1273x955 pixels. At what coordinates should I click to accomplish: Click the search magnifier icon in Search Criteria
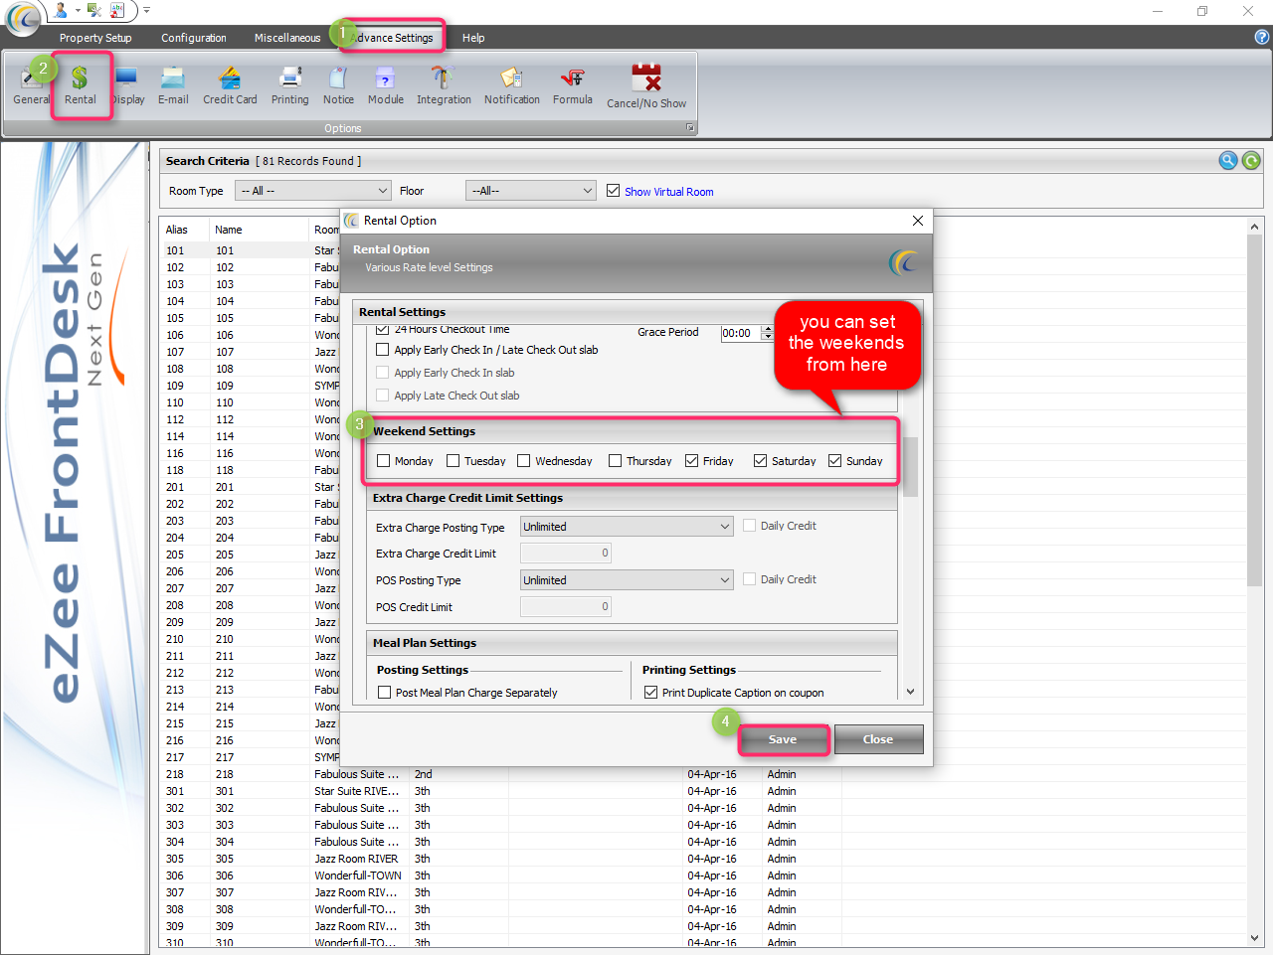pos(1228,160)
